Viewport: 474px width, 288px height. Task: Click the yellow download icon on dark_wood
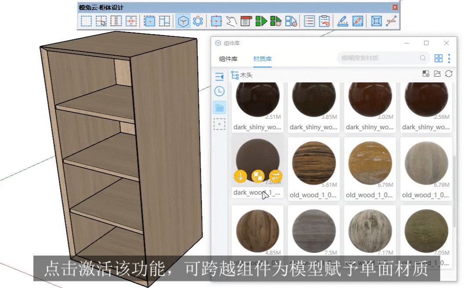(240, 176)
